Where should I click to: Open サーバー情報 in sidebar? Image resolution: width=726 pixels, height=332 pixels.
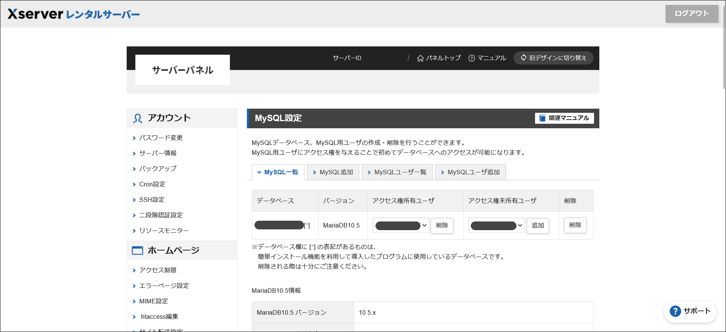[158, 153]
